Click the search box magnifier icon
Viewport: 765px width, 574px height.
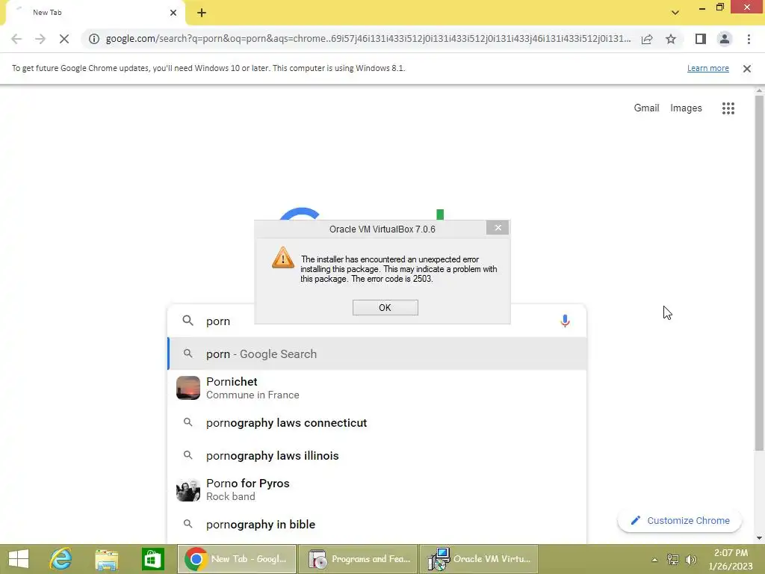188,321
